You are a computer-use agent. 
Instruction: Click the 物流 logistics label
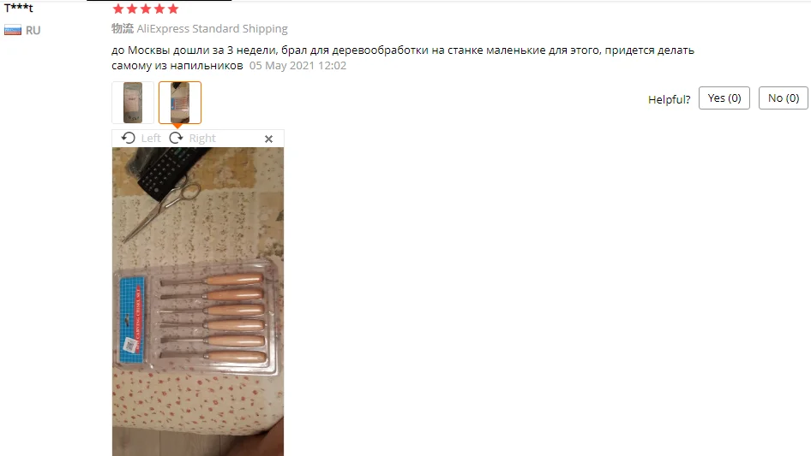coord(123,28)
